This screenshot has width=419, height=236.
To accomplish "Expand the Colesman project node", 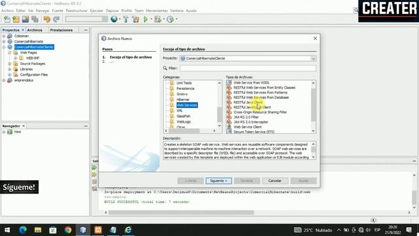I will pos(4,36).
